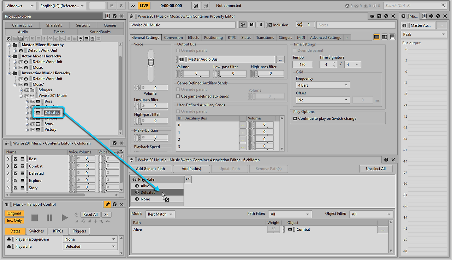Open the Best Match mode dropdown
The height and width of the screenshot is (260, 452).
pos(160,214)
